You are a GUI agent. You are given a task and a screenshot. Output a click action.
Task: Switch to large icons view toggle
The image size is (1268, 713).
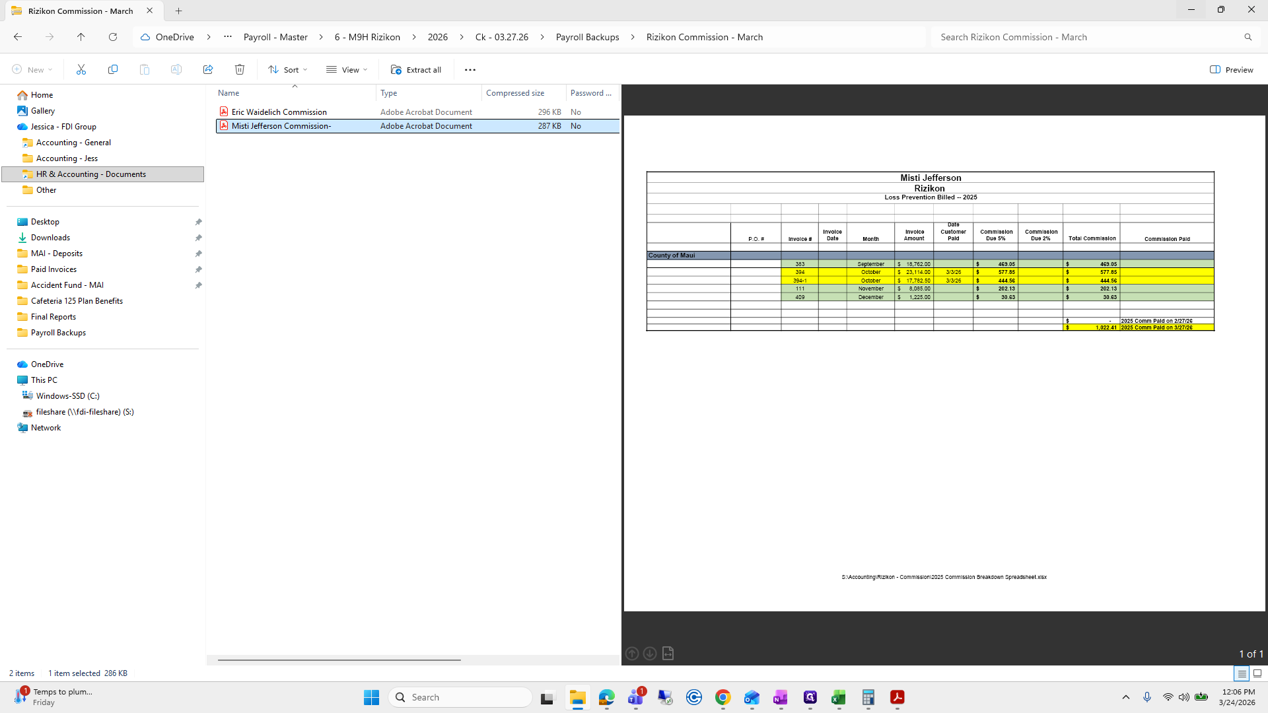click(1257, 673)
